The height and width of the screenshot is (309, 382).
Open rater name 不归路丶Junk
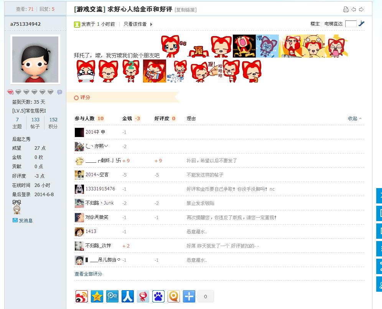point(99,203)
